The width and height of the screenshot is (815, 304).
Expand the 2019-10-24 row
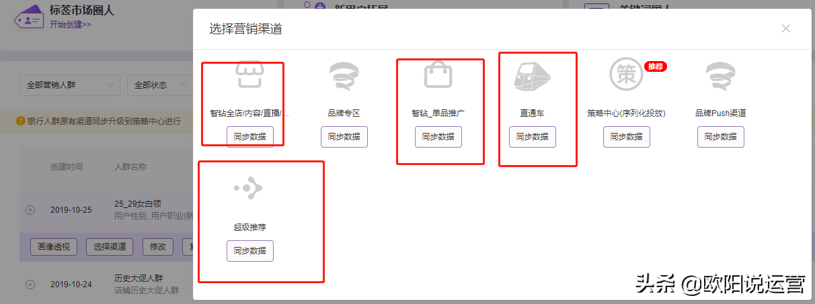click(30, 285)
